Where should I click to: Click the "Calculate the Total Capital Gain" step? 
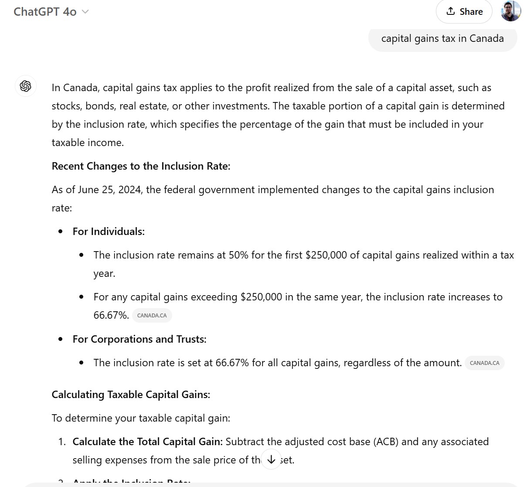147,442
